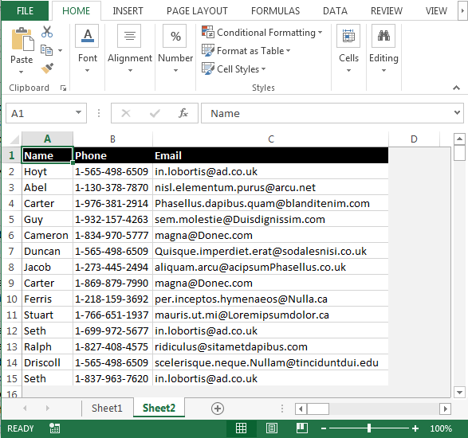
Task: Select the Format Painter brush icon
Action: pyautogui.click(x=47, y=68)
